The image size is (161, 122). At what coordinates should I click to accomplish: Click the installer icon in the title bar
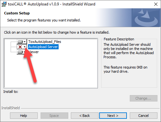[4, 4]
